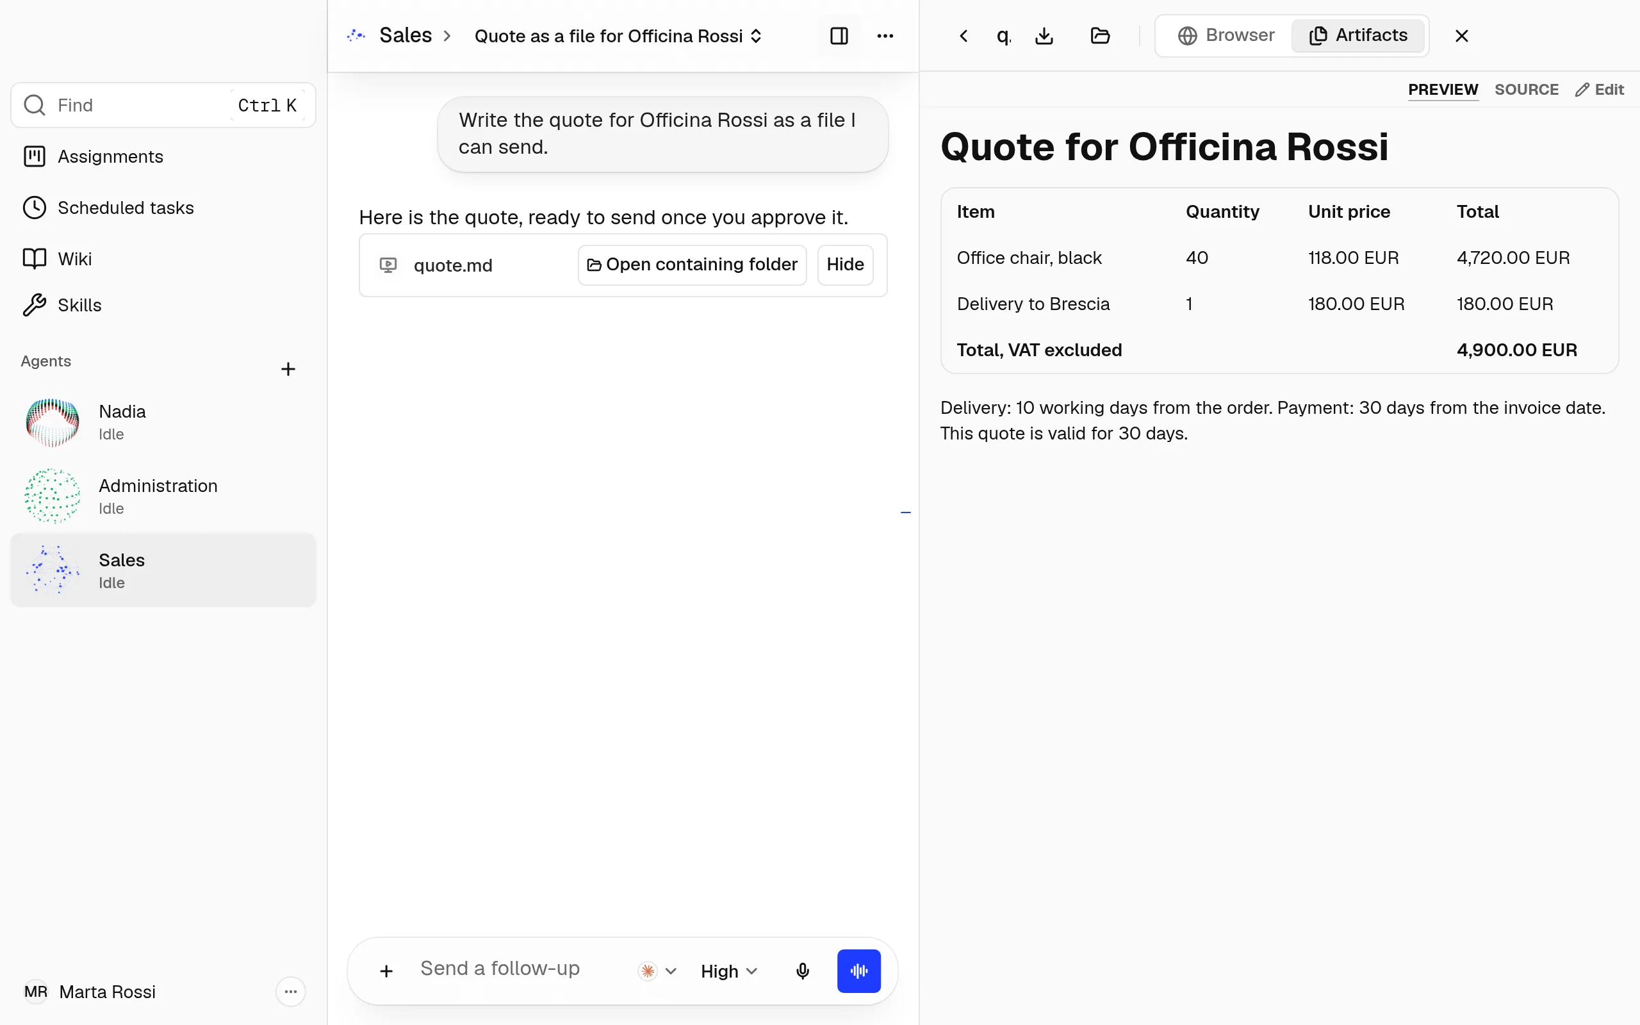
Task: Open Scheduled tasks in the sidebar
Action: (163, 208)
